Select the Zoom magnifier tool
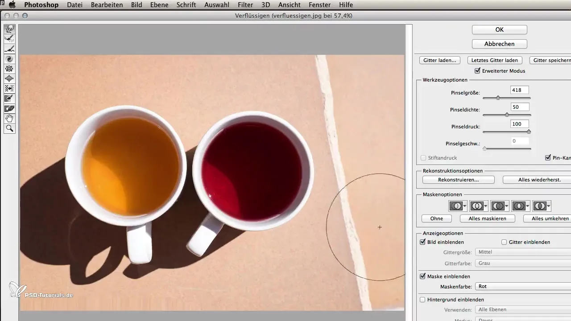This screenshot has height=321, width=571. (x=9, y=128)
